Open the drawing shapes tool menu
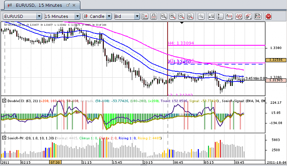Screen dimensions: 287x166 tap(239, 16)
